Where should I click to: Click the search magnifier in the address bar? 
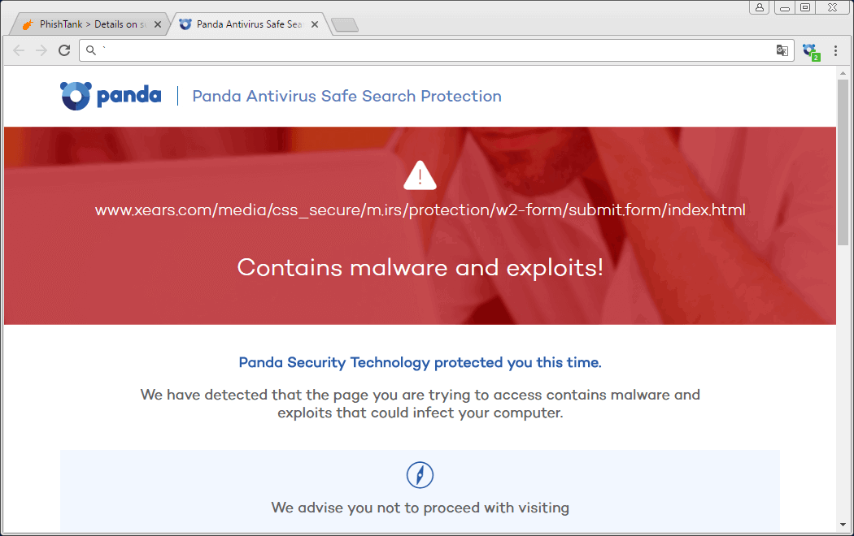(x=90, y=50)
